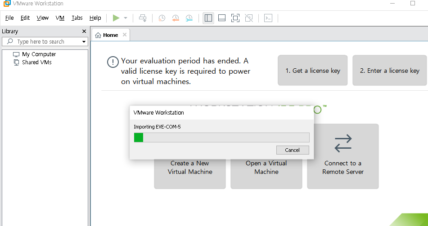Click the Connect to Remote Server arrows icon
428x226 pixels.
pos(343,143)
